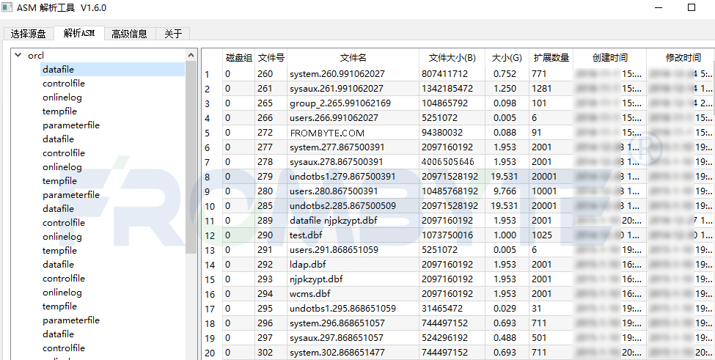Click size cell 10485768192
This screenshot has height=360, width=715.
pyautogui.click(x=452, y=191)
